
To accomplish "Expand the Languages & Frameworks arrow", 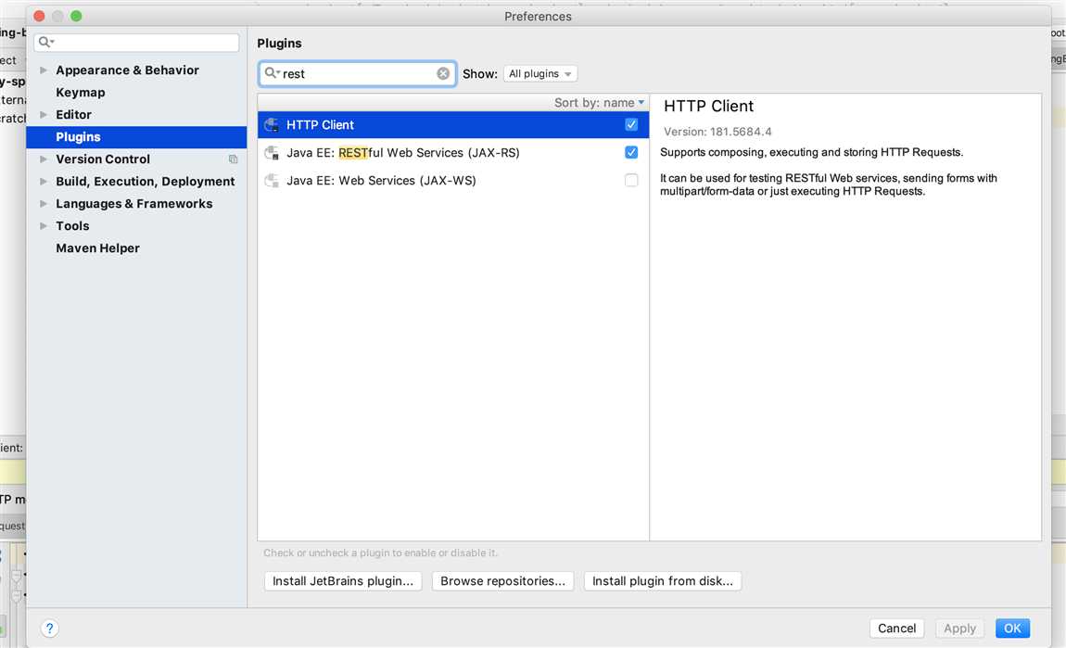I will 44,204.
